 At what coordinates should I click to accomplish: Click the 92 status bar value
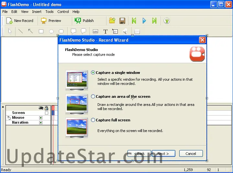(209, 170)
